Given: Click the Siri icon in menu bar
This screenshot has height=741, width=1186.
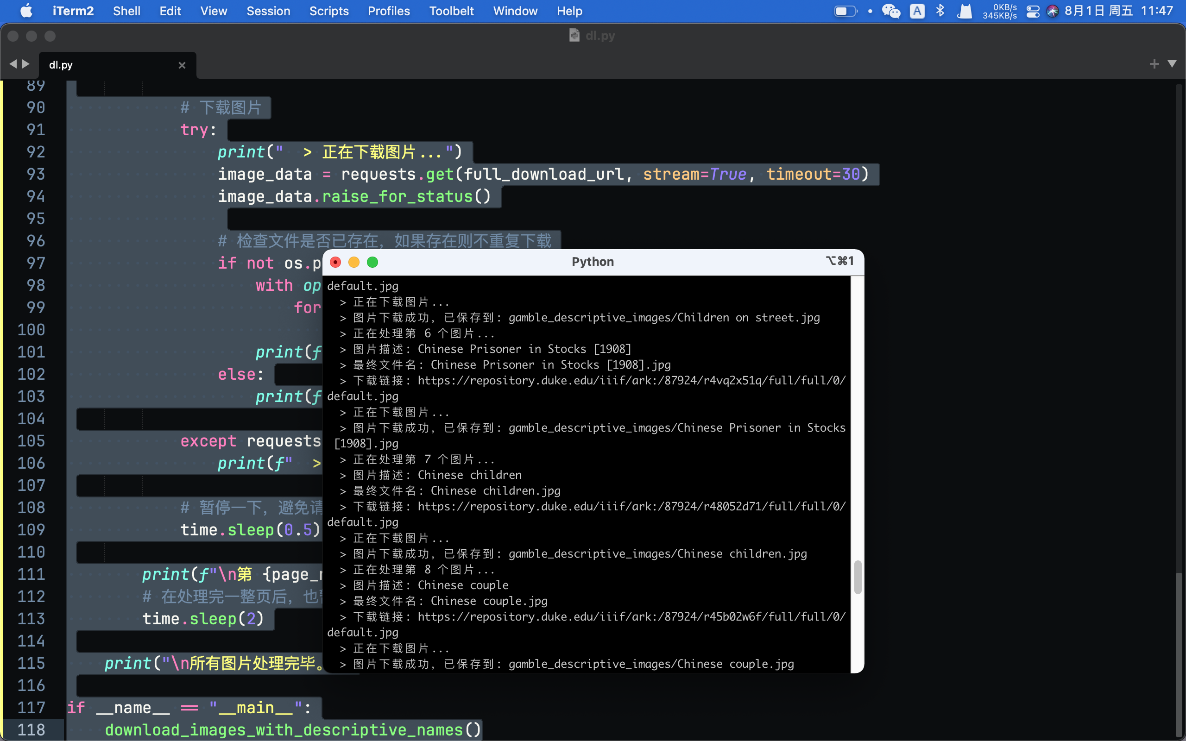Looking at the screenshot, I should coord(1052,11).
